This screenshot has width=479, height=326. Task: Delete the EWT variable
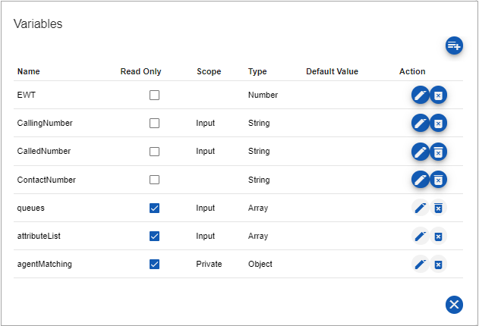tap(438, 96)
